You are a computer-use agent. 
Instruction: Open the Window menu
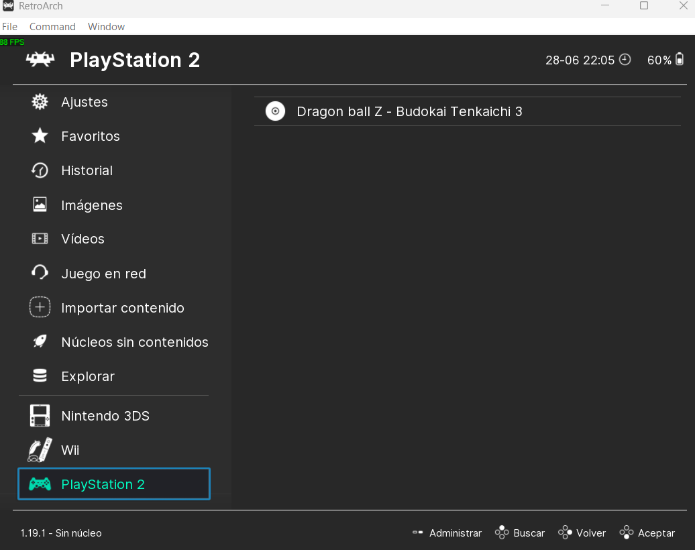click(106, 27)
